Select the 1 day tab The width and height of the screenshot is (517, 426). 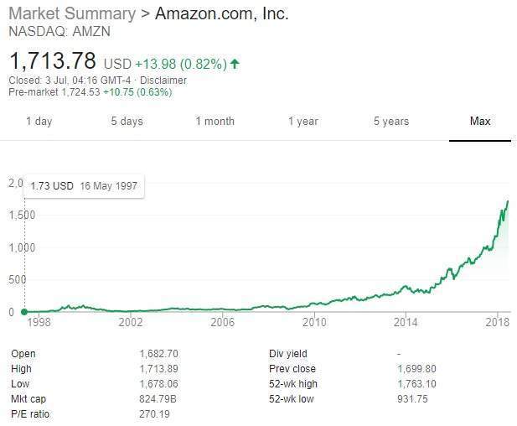tap(39, 122)
